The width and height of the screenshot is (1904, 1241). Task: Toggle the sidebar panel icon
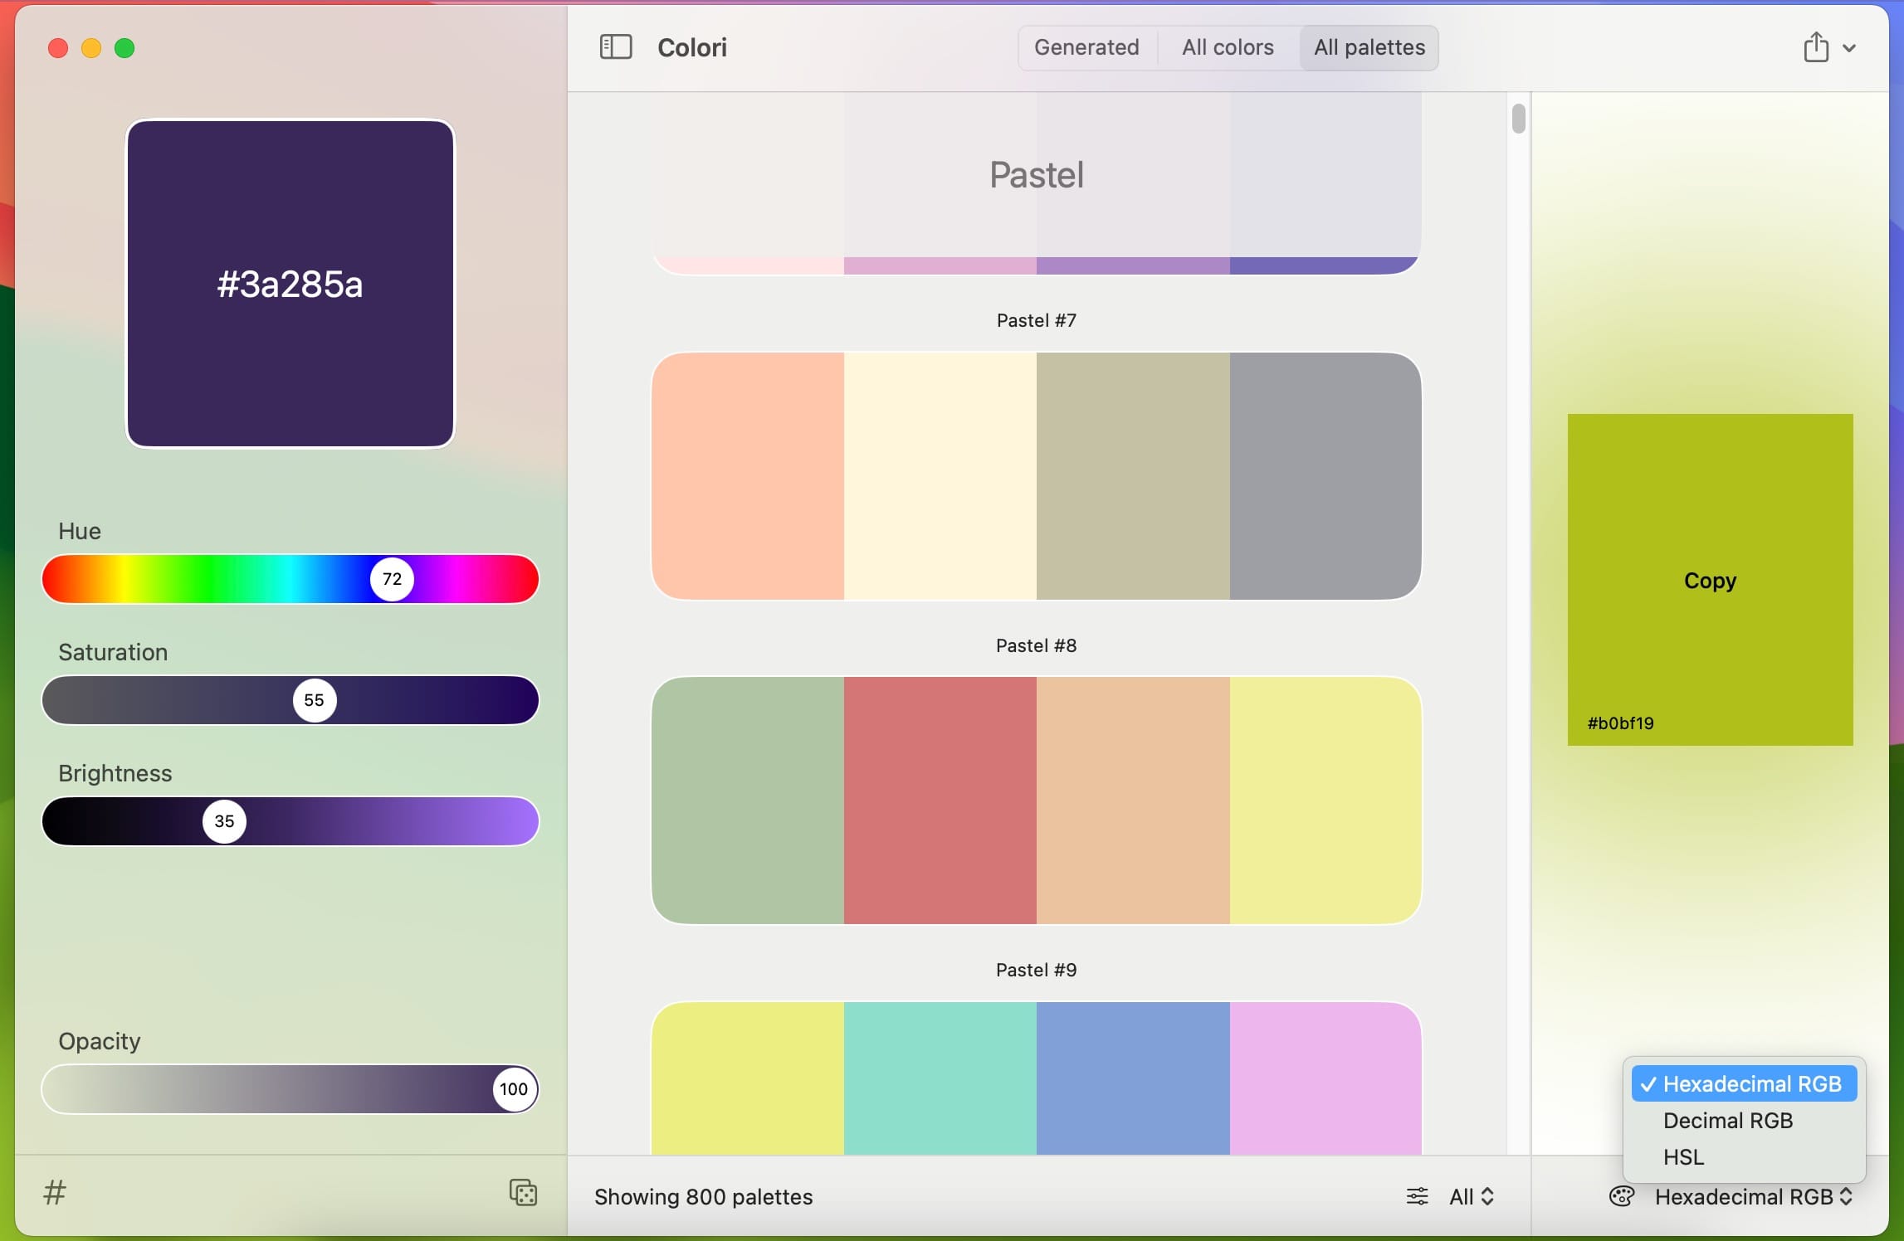point(616,47)
